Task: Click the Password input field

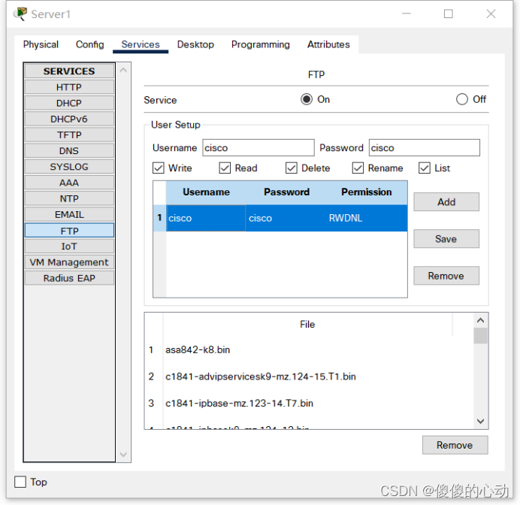Action: tap(424, 147)
